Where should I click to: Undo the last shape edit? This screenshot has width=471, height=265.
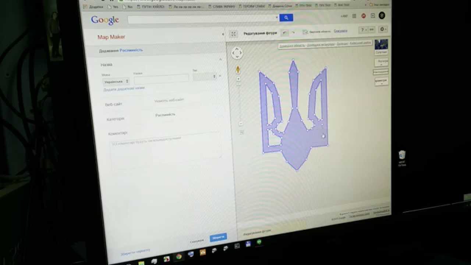[x=284, y=33]
